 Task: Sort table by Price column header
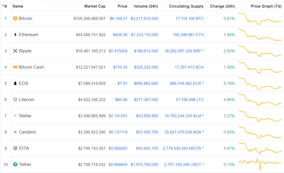(x=122, y=6)
